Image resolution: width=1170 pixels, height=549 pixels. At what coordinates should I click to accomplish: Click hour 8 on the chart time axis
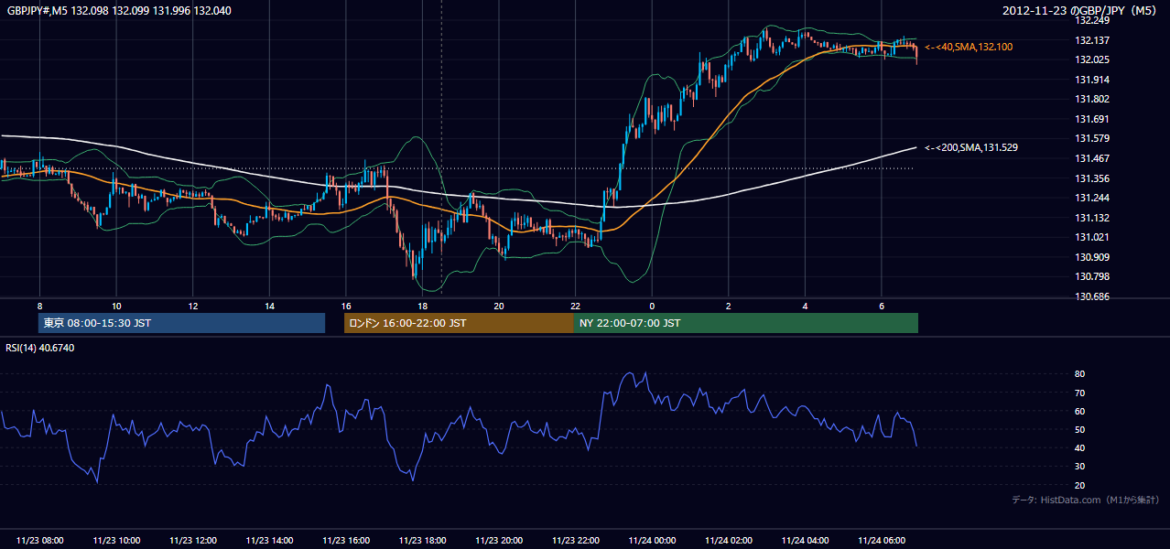(x=39, y=306)
